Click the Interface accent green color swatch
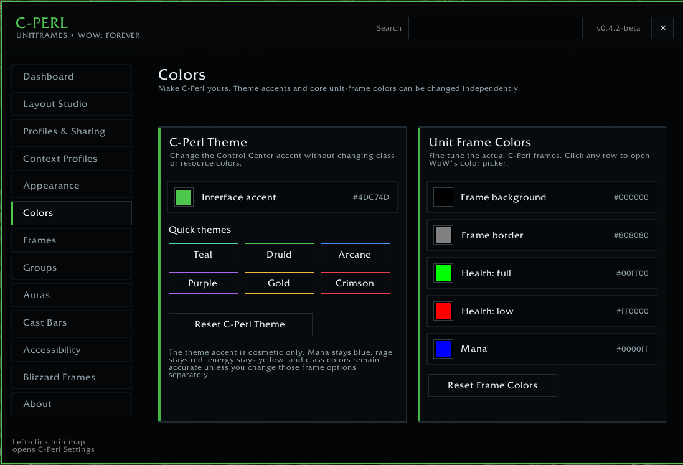The image size is (683, 465). pyautogui.click(x=184, y=197)
